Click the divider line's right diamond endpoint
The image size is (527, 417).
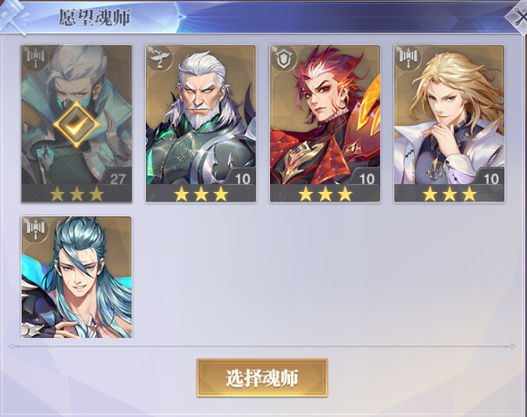[512, 347]
